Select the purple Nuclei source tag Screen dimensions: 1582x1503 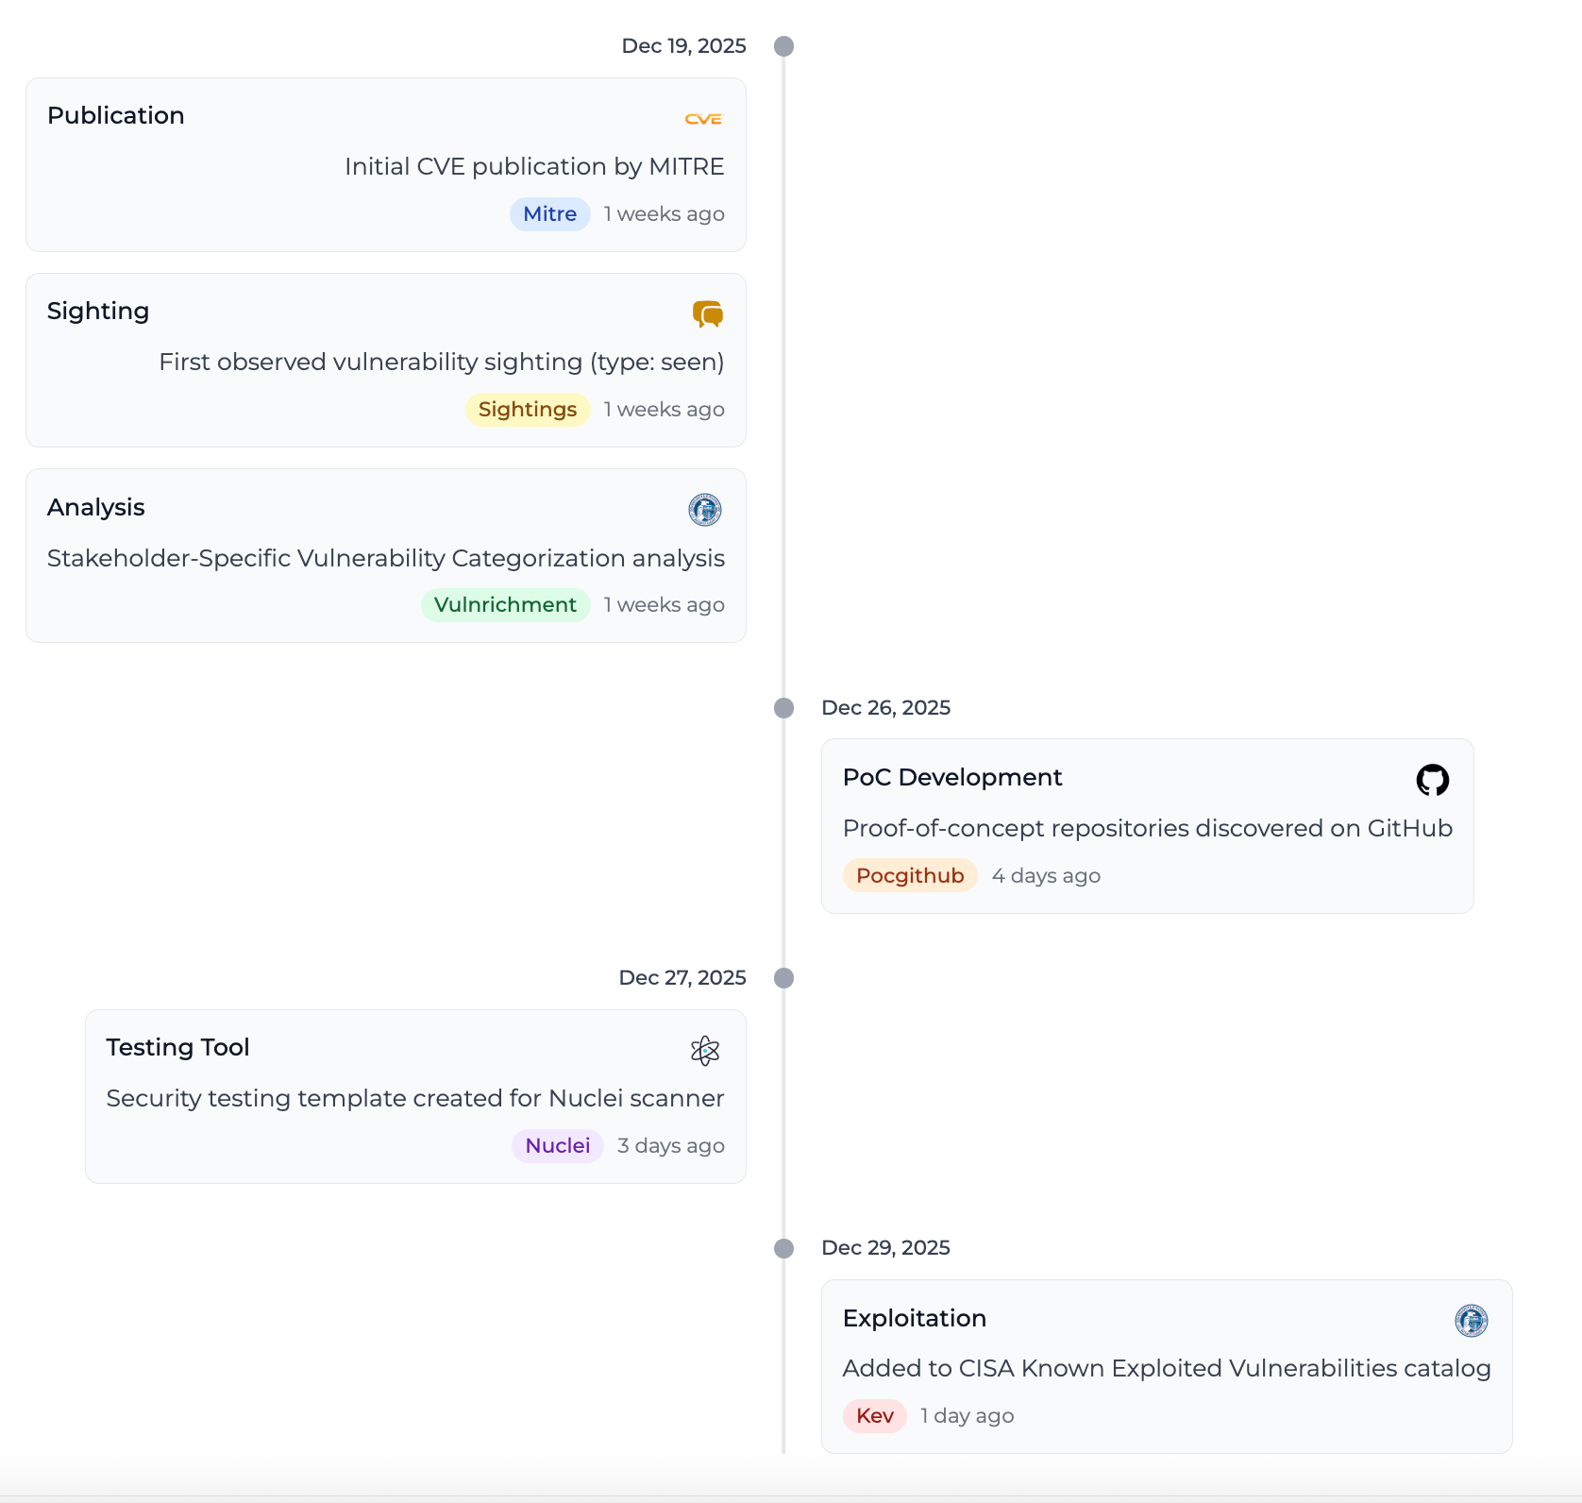click(557, 1146)
